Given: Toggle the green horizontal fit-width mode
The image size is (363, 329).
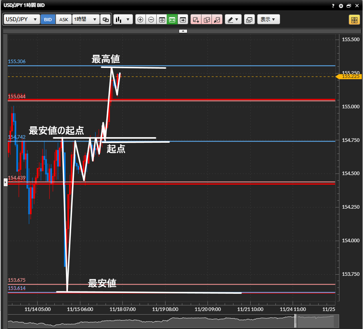Looking at the screenshot, I should [x=172, y=19].
